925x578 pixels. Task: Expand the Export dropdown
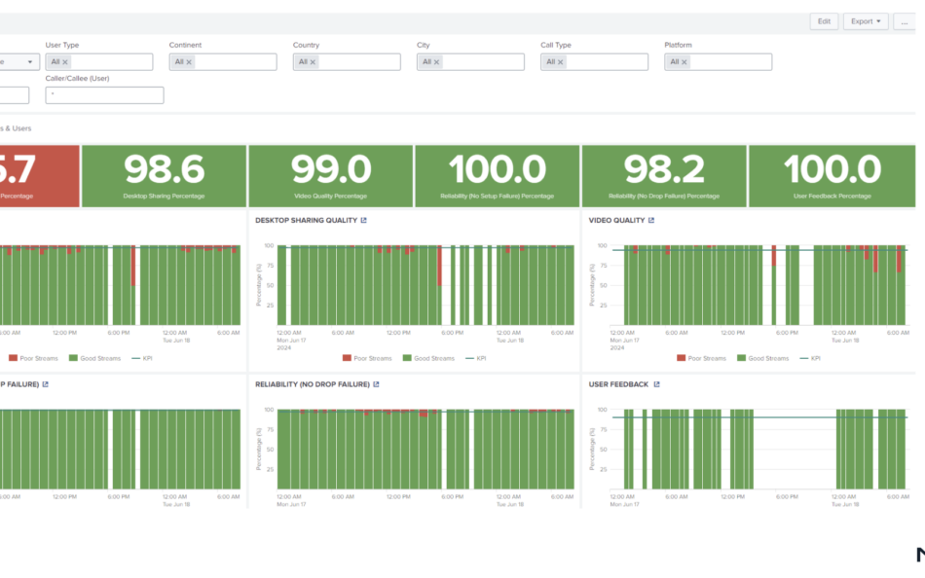pyautogui.click(x=866, y=21)
